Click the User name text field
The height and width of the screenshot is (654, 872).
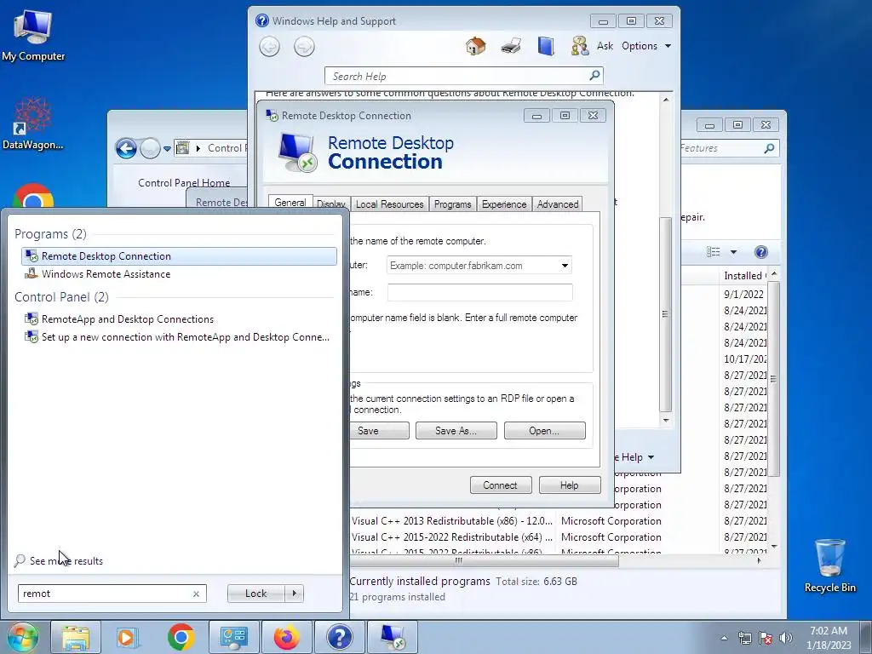(480, 293)
